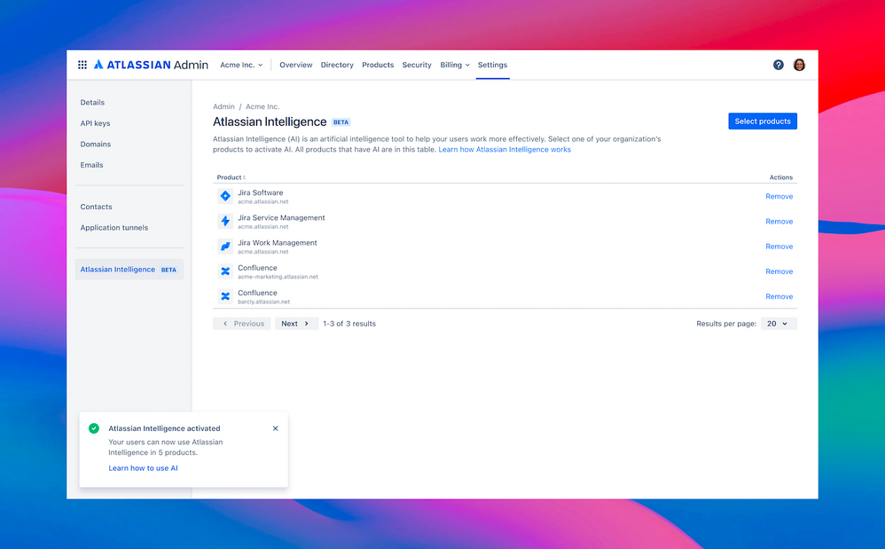Click the Jira Work Management icon
Viewport: 885px width, 549px height.
225,246
